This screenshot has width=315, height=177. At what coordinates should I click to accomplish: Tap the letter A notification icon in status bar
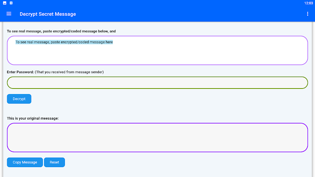11,3
